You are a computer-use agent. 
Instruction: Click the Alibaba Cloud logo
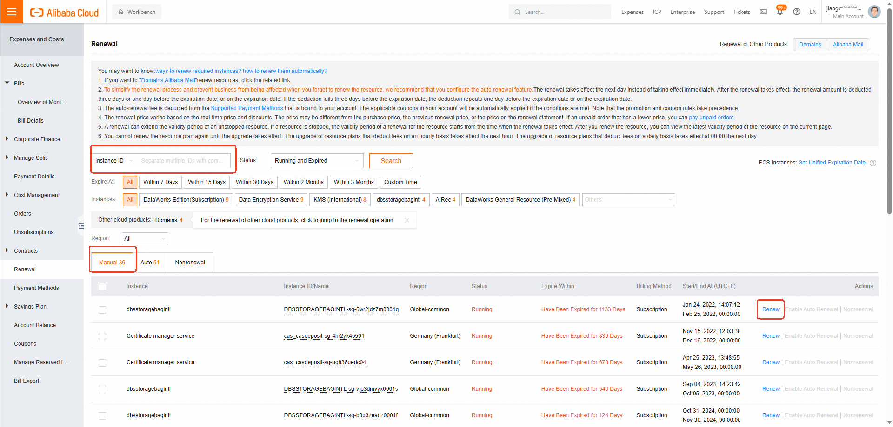(x=64, y=13)
